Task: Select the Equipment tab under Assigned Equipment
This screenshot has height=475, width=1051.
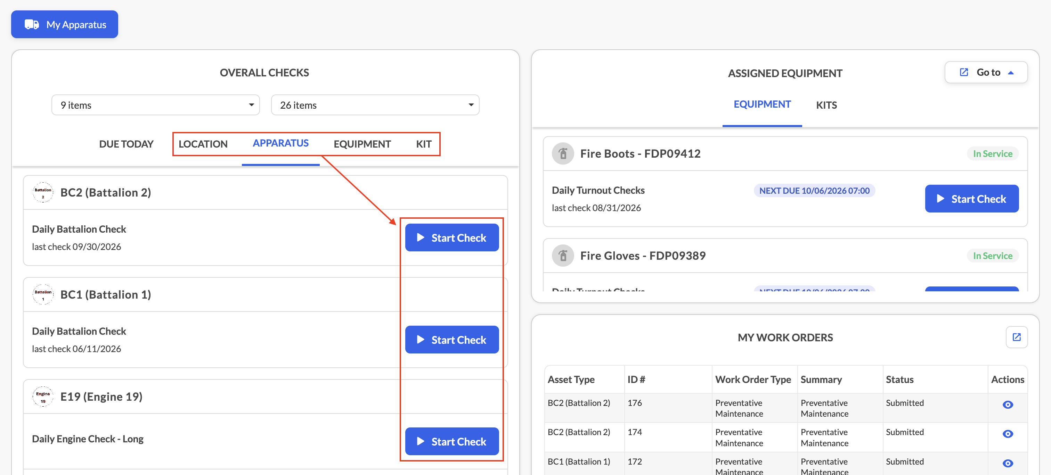Action: click(762, 105)
